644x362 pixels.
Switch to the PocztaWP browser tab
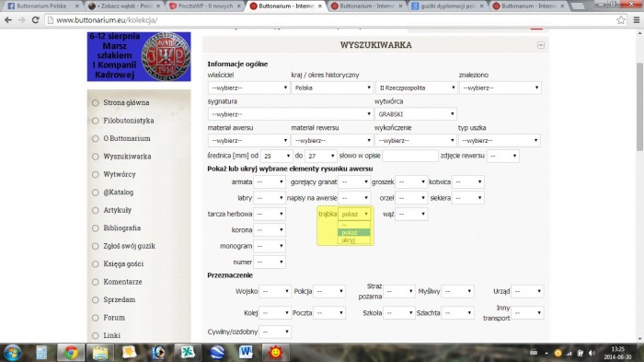tap(205, 6)
